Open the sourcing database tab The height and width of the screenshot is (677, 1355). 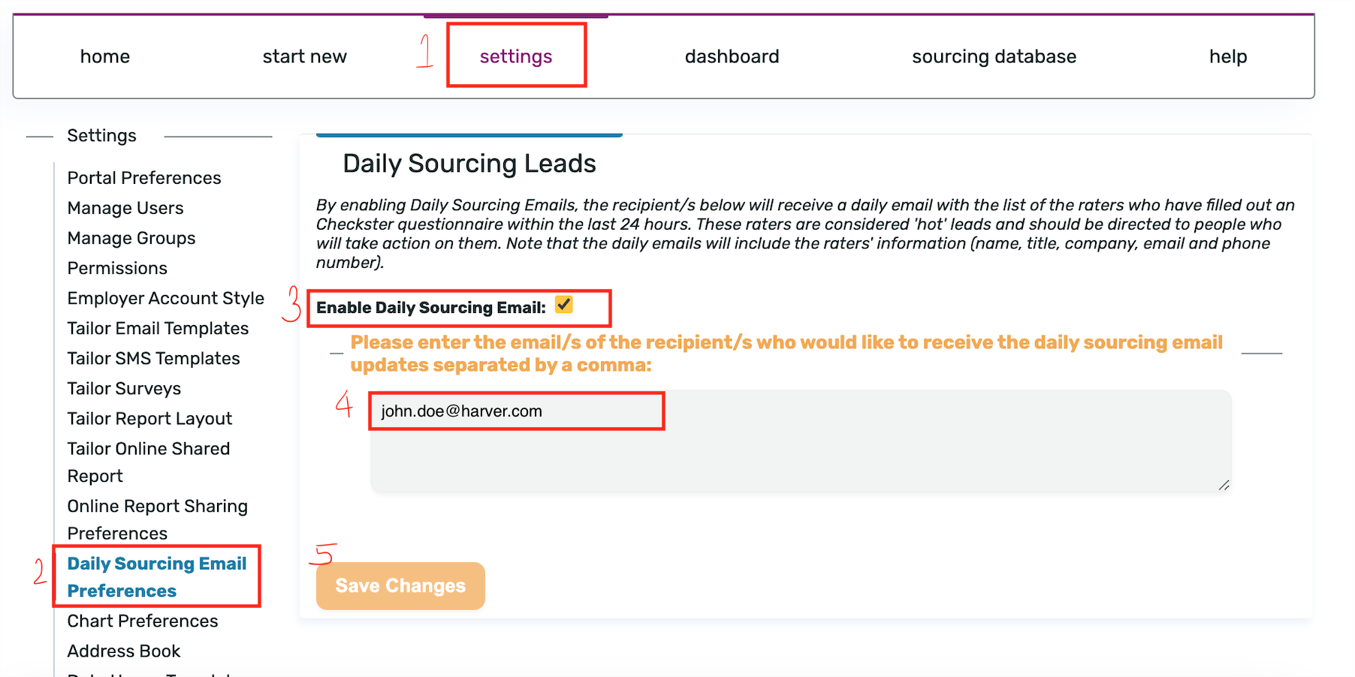(994, 56)
